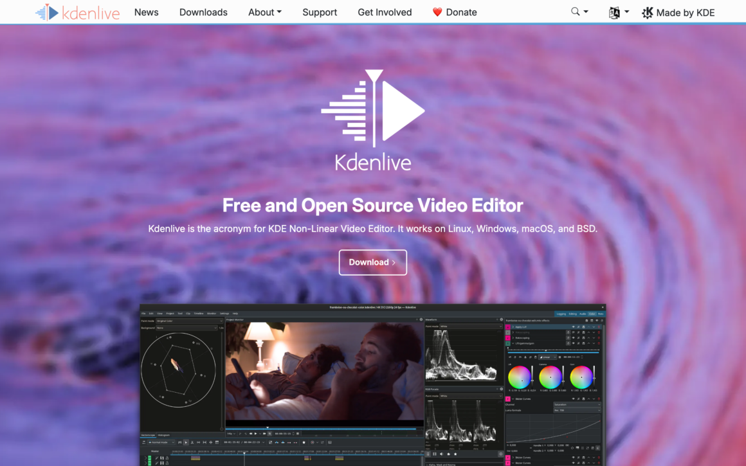This screenshot has height=466, width=746.
Task: Hide the Apply LUT effect with its eye toggle
Action: pos(574,327)
